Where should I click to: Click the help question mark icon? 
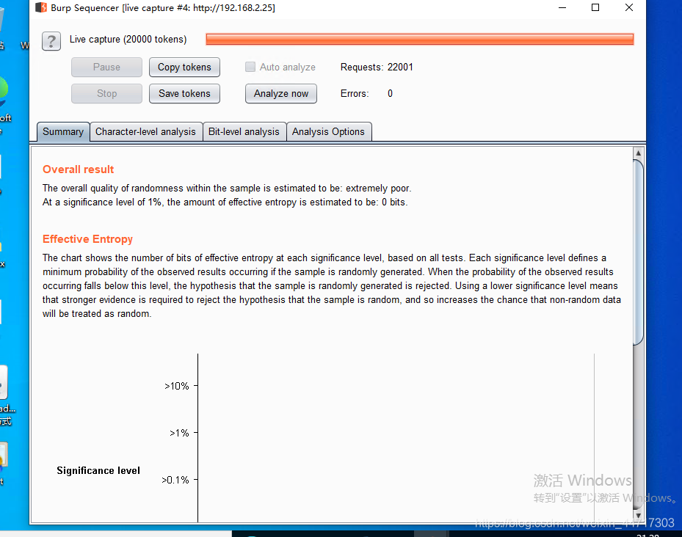click(51, 41)
